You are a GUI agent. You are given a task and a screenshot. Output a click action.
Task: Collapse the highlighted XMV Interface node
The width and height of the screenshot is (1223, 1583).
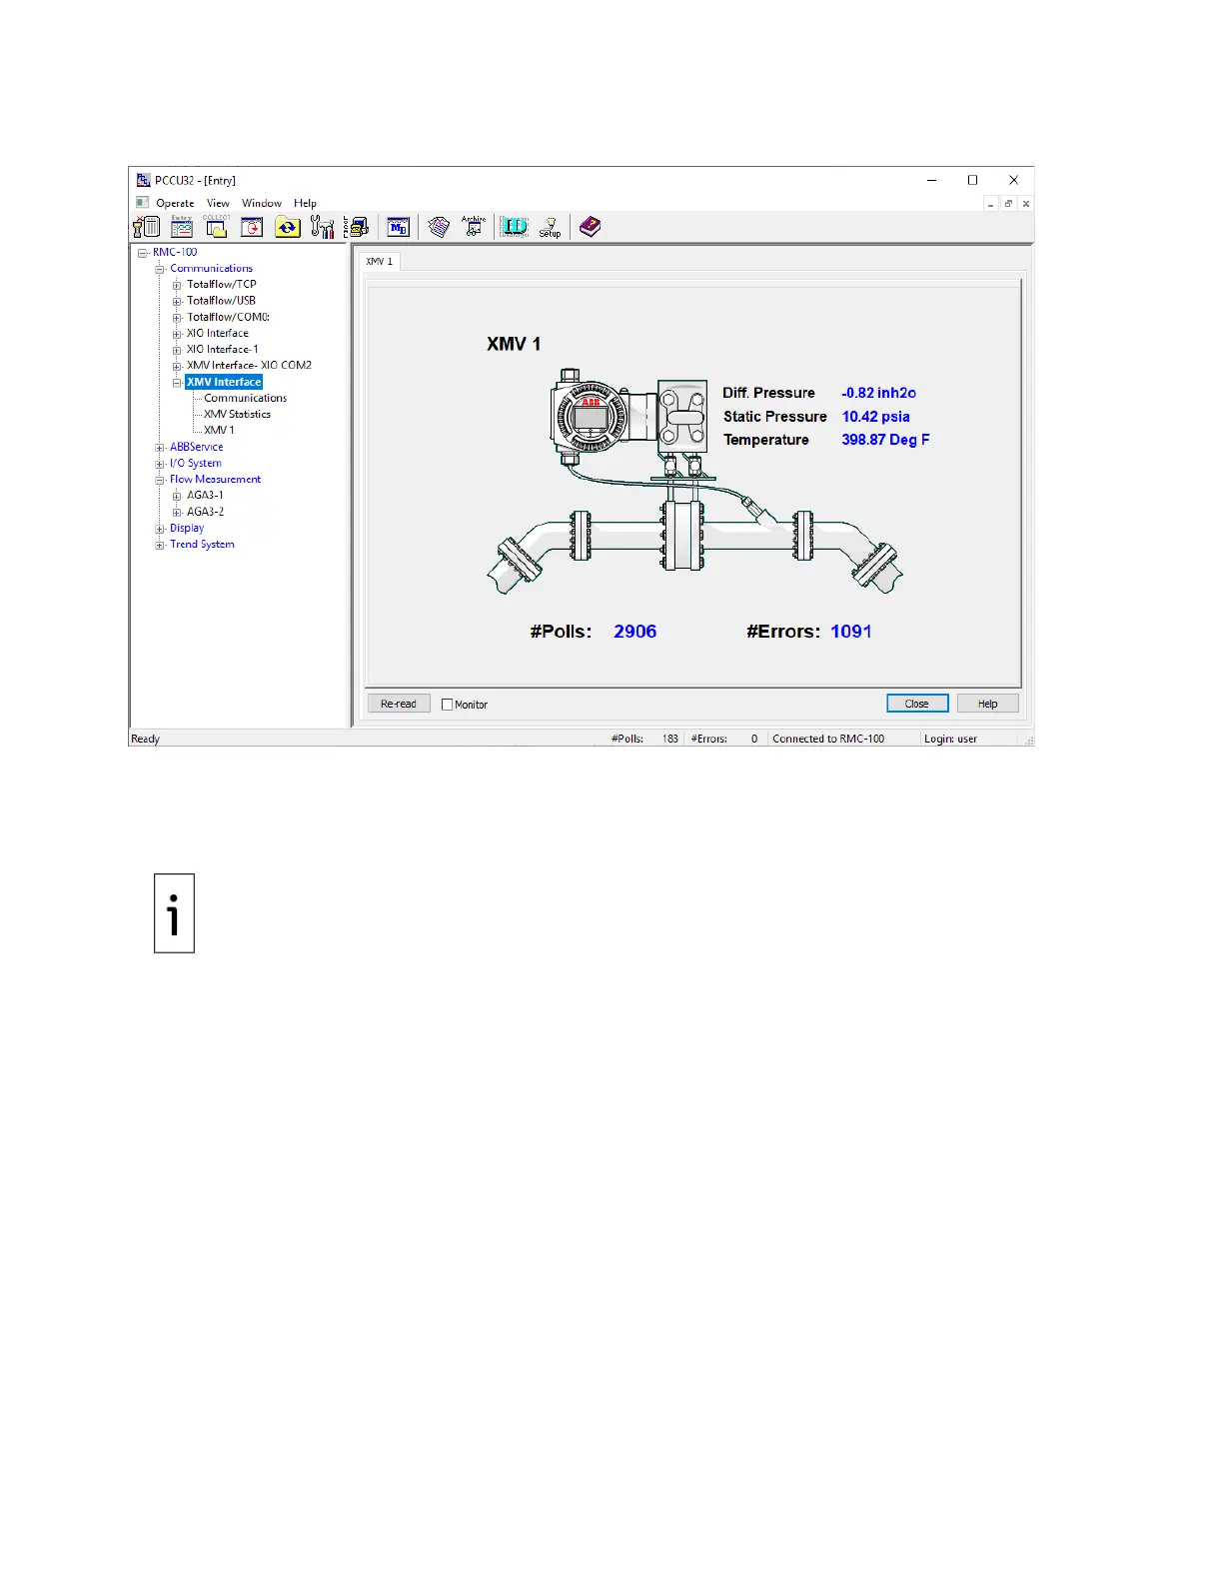click(x=177, y=383)
